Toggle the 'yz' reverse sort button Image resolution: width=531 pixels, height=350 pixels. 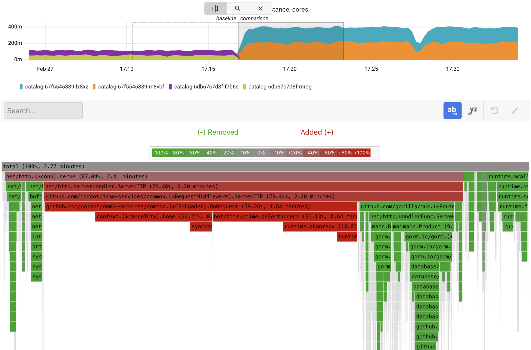473,111
